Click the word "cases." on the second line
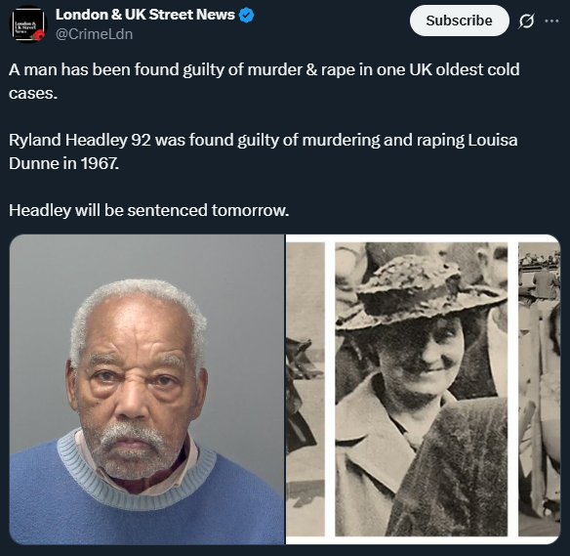This screenshot has width=570, height=556. pos(33,94)
